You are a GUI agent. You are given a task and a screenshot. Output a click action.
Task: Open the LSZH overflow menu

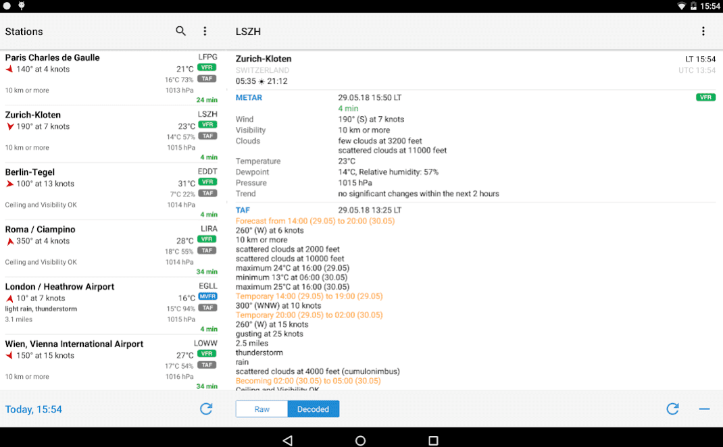coord(703,31)
